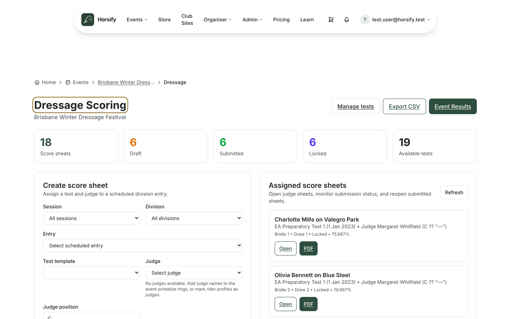Viewport: 511px width, 319px height.
Task: Open Olivia Bennett on Blue Steel sheet
Action: click(x=285, y=304)
